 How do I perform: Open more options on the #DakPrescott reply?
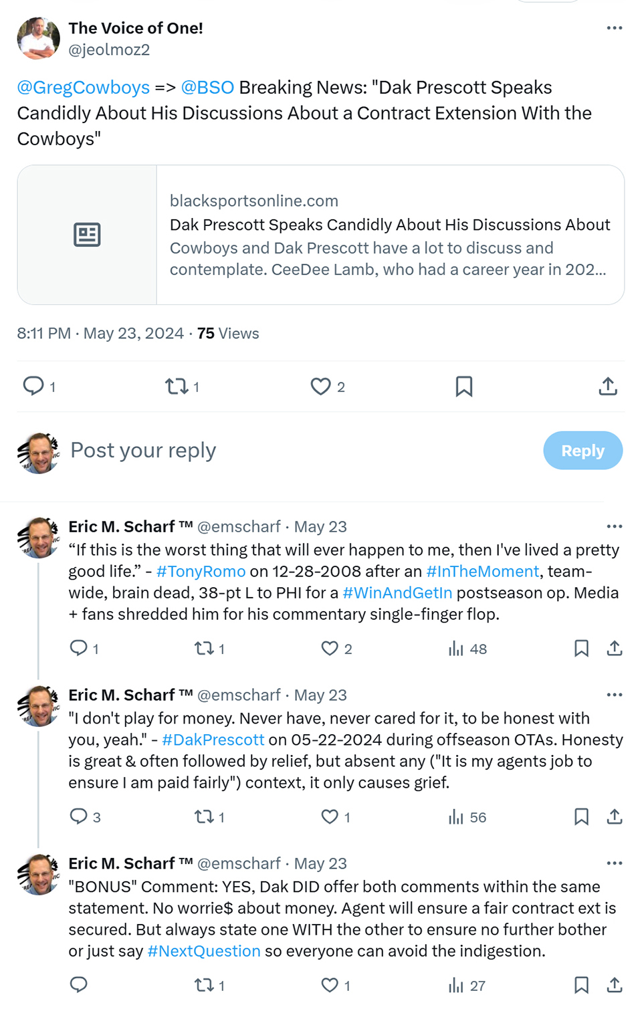click(614, 695)
